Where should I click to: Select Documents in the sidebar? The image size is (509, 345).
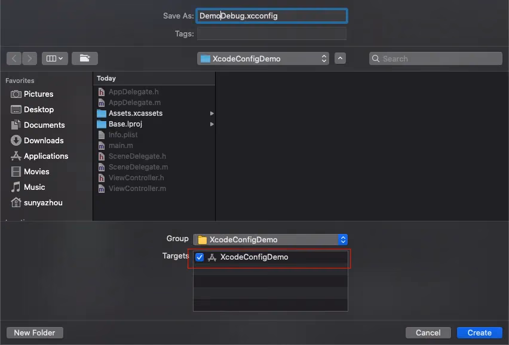44,125
